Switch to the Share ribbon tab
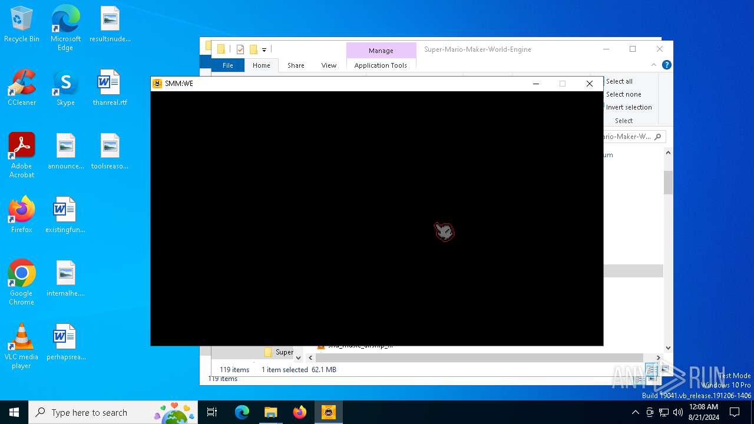The width and height of the screenshot is (754, 424). 296,65
